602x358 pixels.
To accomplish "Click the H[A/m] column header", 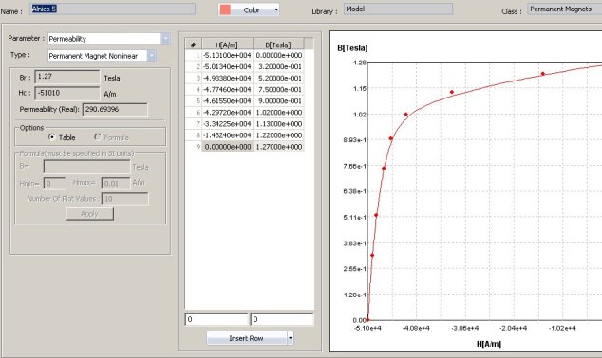I will [227, 45].
